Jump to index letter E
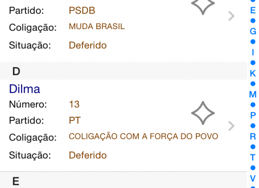Screen dimensions: 259x188 (x=253, y=10)
